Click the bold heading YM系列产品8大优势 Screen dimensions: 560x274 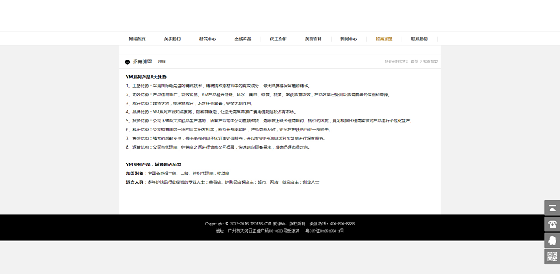pos(146,77)
